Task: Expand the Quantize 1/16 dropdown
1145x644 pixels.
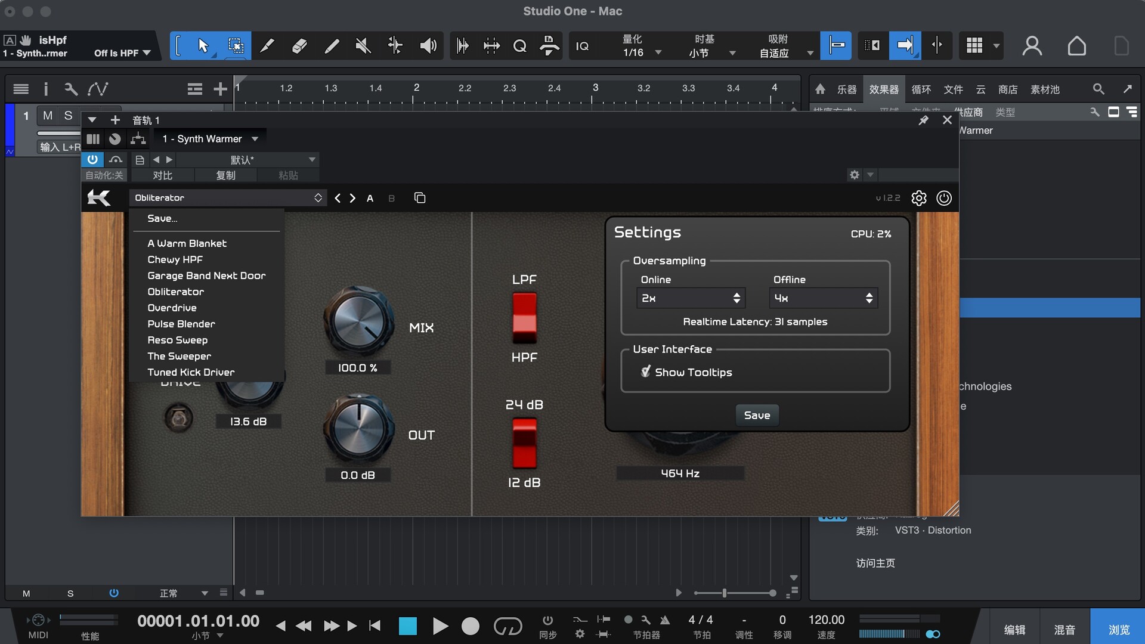Action: pyautogui.click(x=658, y=52)
